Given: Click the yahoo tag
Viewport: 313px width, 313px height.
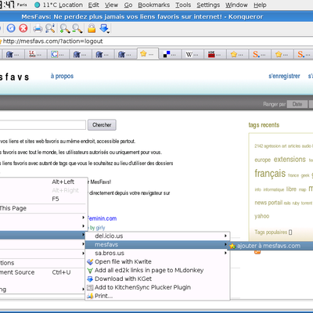Looking at the screenshot, I should [x=262, y=216].
